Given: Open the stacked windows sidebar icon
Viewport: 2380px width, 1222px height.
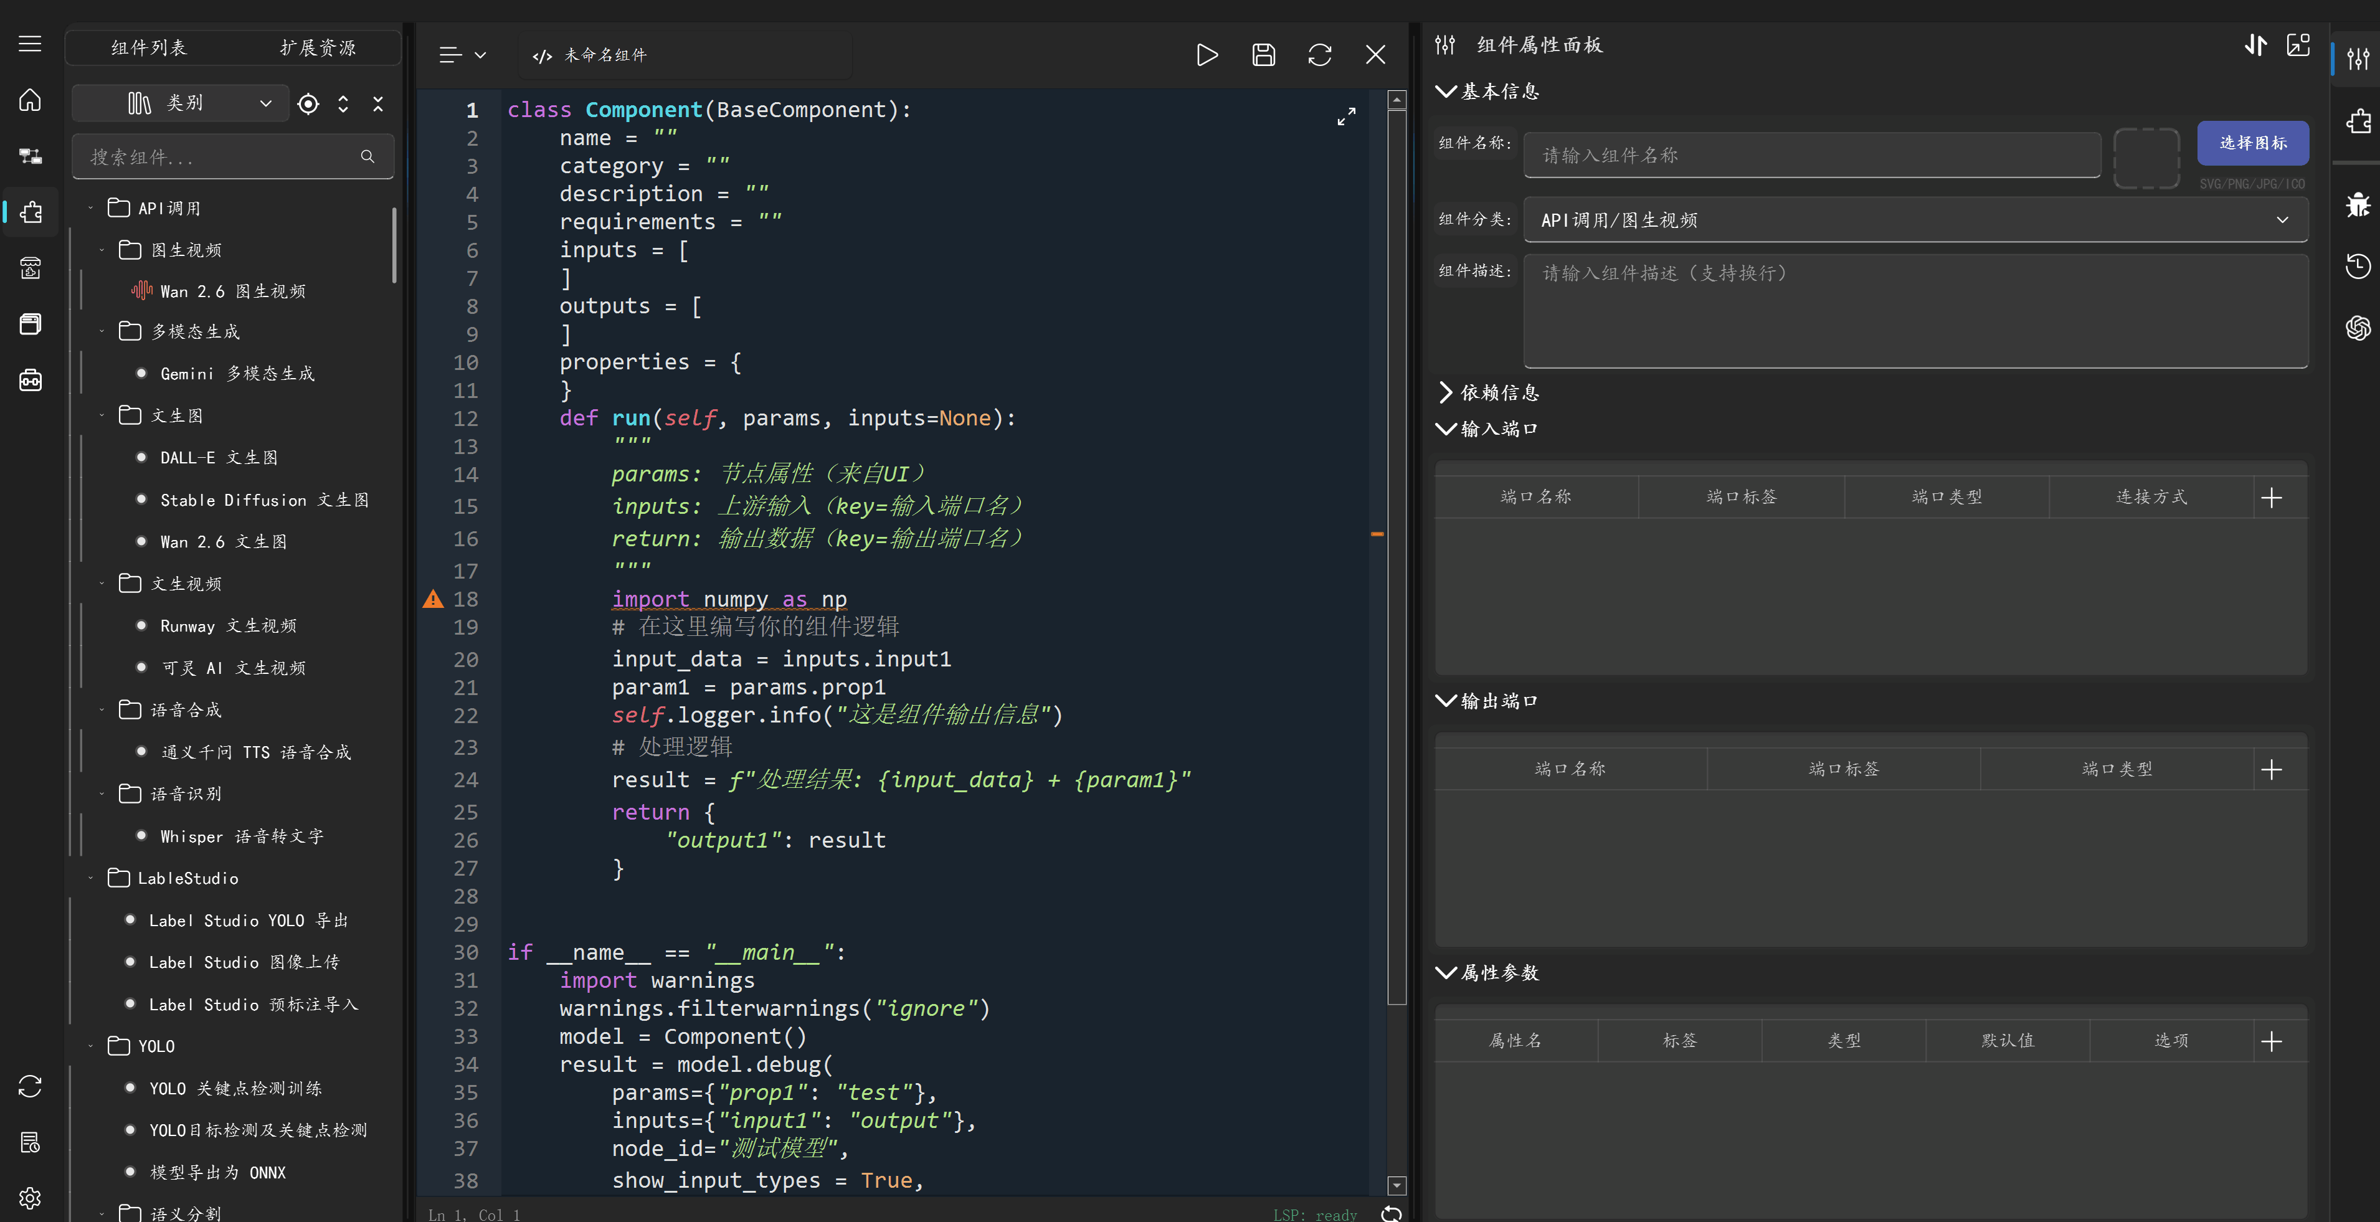Looking at the screenshot, I should coord(31,324).
